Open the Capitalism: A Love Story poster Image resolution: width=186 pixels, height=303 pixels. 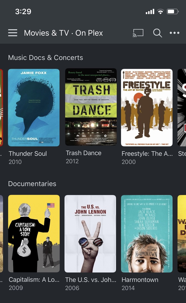(34, 234)
